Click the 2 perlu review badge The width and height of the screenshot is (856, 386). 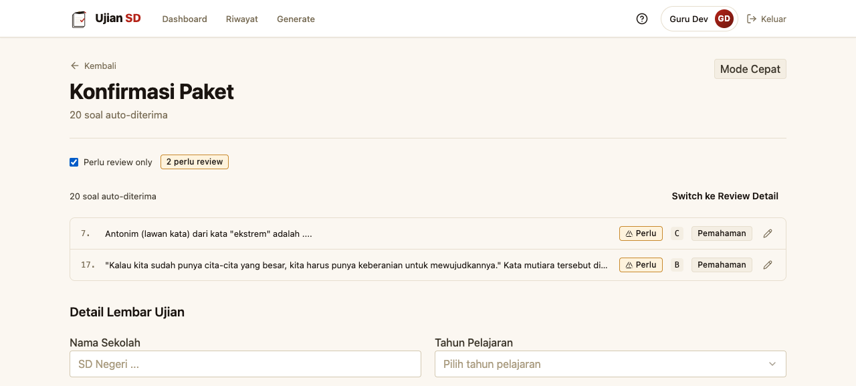(195, 162)
